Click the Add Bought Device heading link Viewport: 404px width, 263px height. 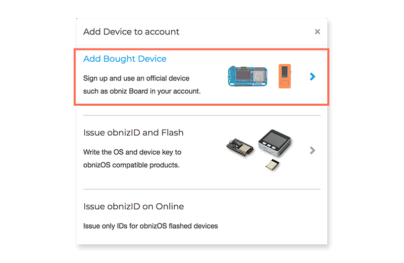(x=125, y=59)
